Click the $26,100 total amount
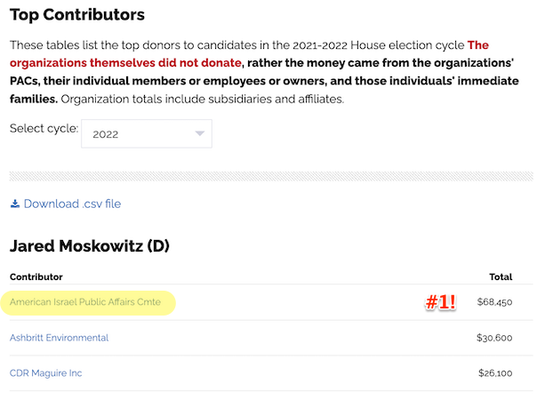This screenshot has height=400, width=537. (x=495, y=373)
